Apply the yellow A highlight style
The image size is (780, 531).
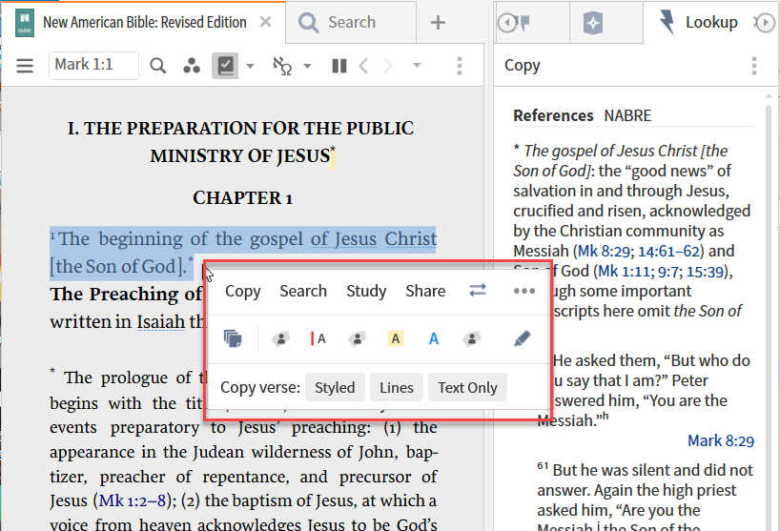[396, 339]
